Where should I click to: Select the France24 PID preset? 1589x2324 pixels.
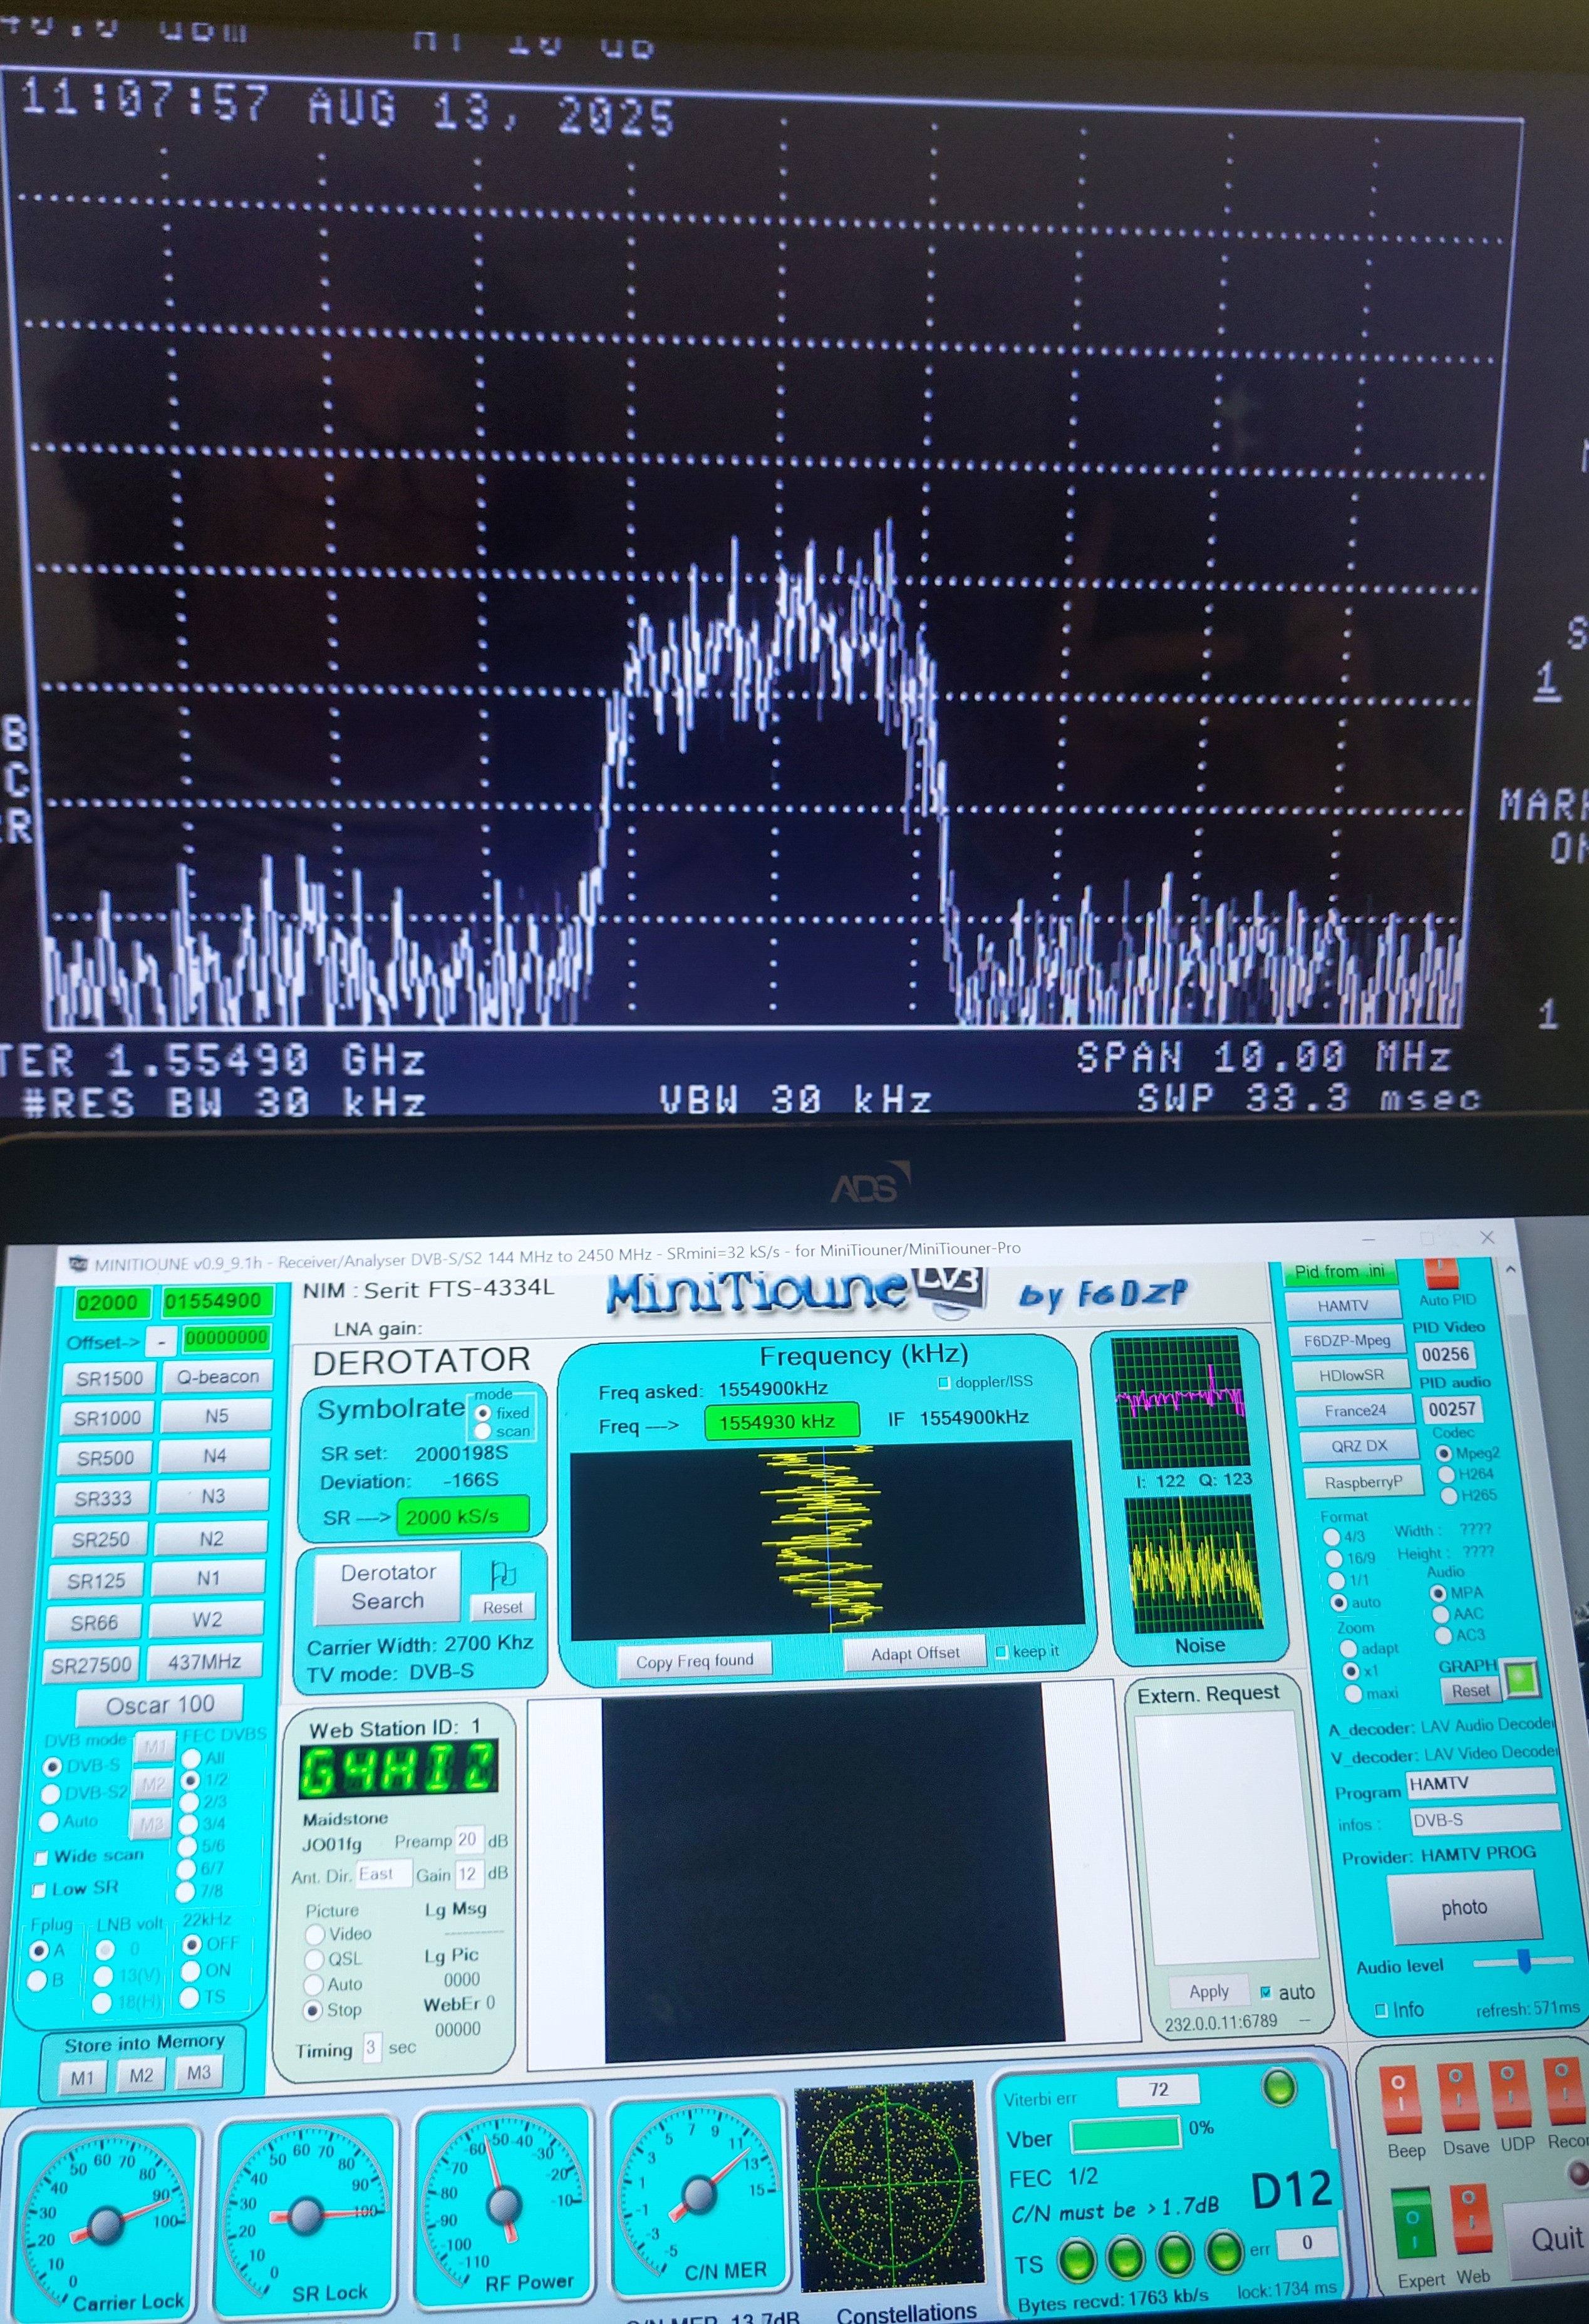[1355, 1411]
